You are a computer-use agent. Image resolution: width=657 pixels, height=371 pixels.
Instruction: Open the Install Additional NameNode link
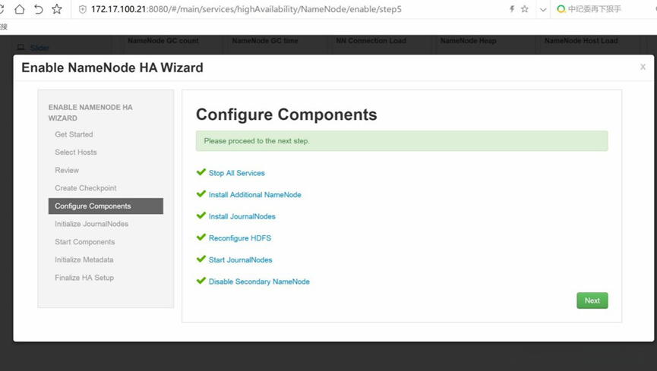tap(254, 195)
